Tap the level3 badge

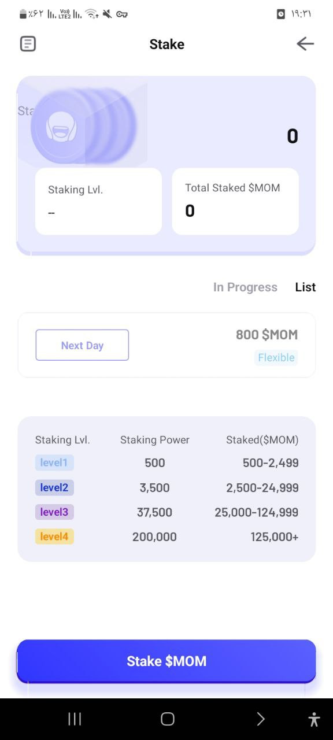[54, 512]
